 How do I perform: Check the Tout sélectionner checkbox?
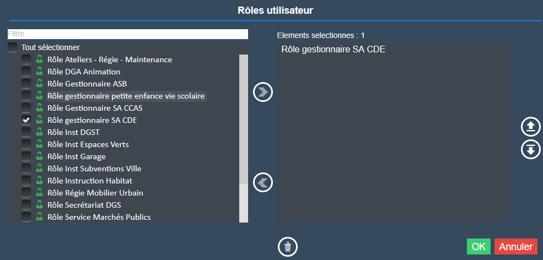click(13, 48)
